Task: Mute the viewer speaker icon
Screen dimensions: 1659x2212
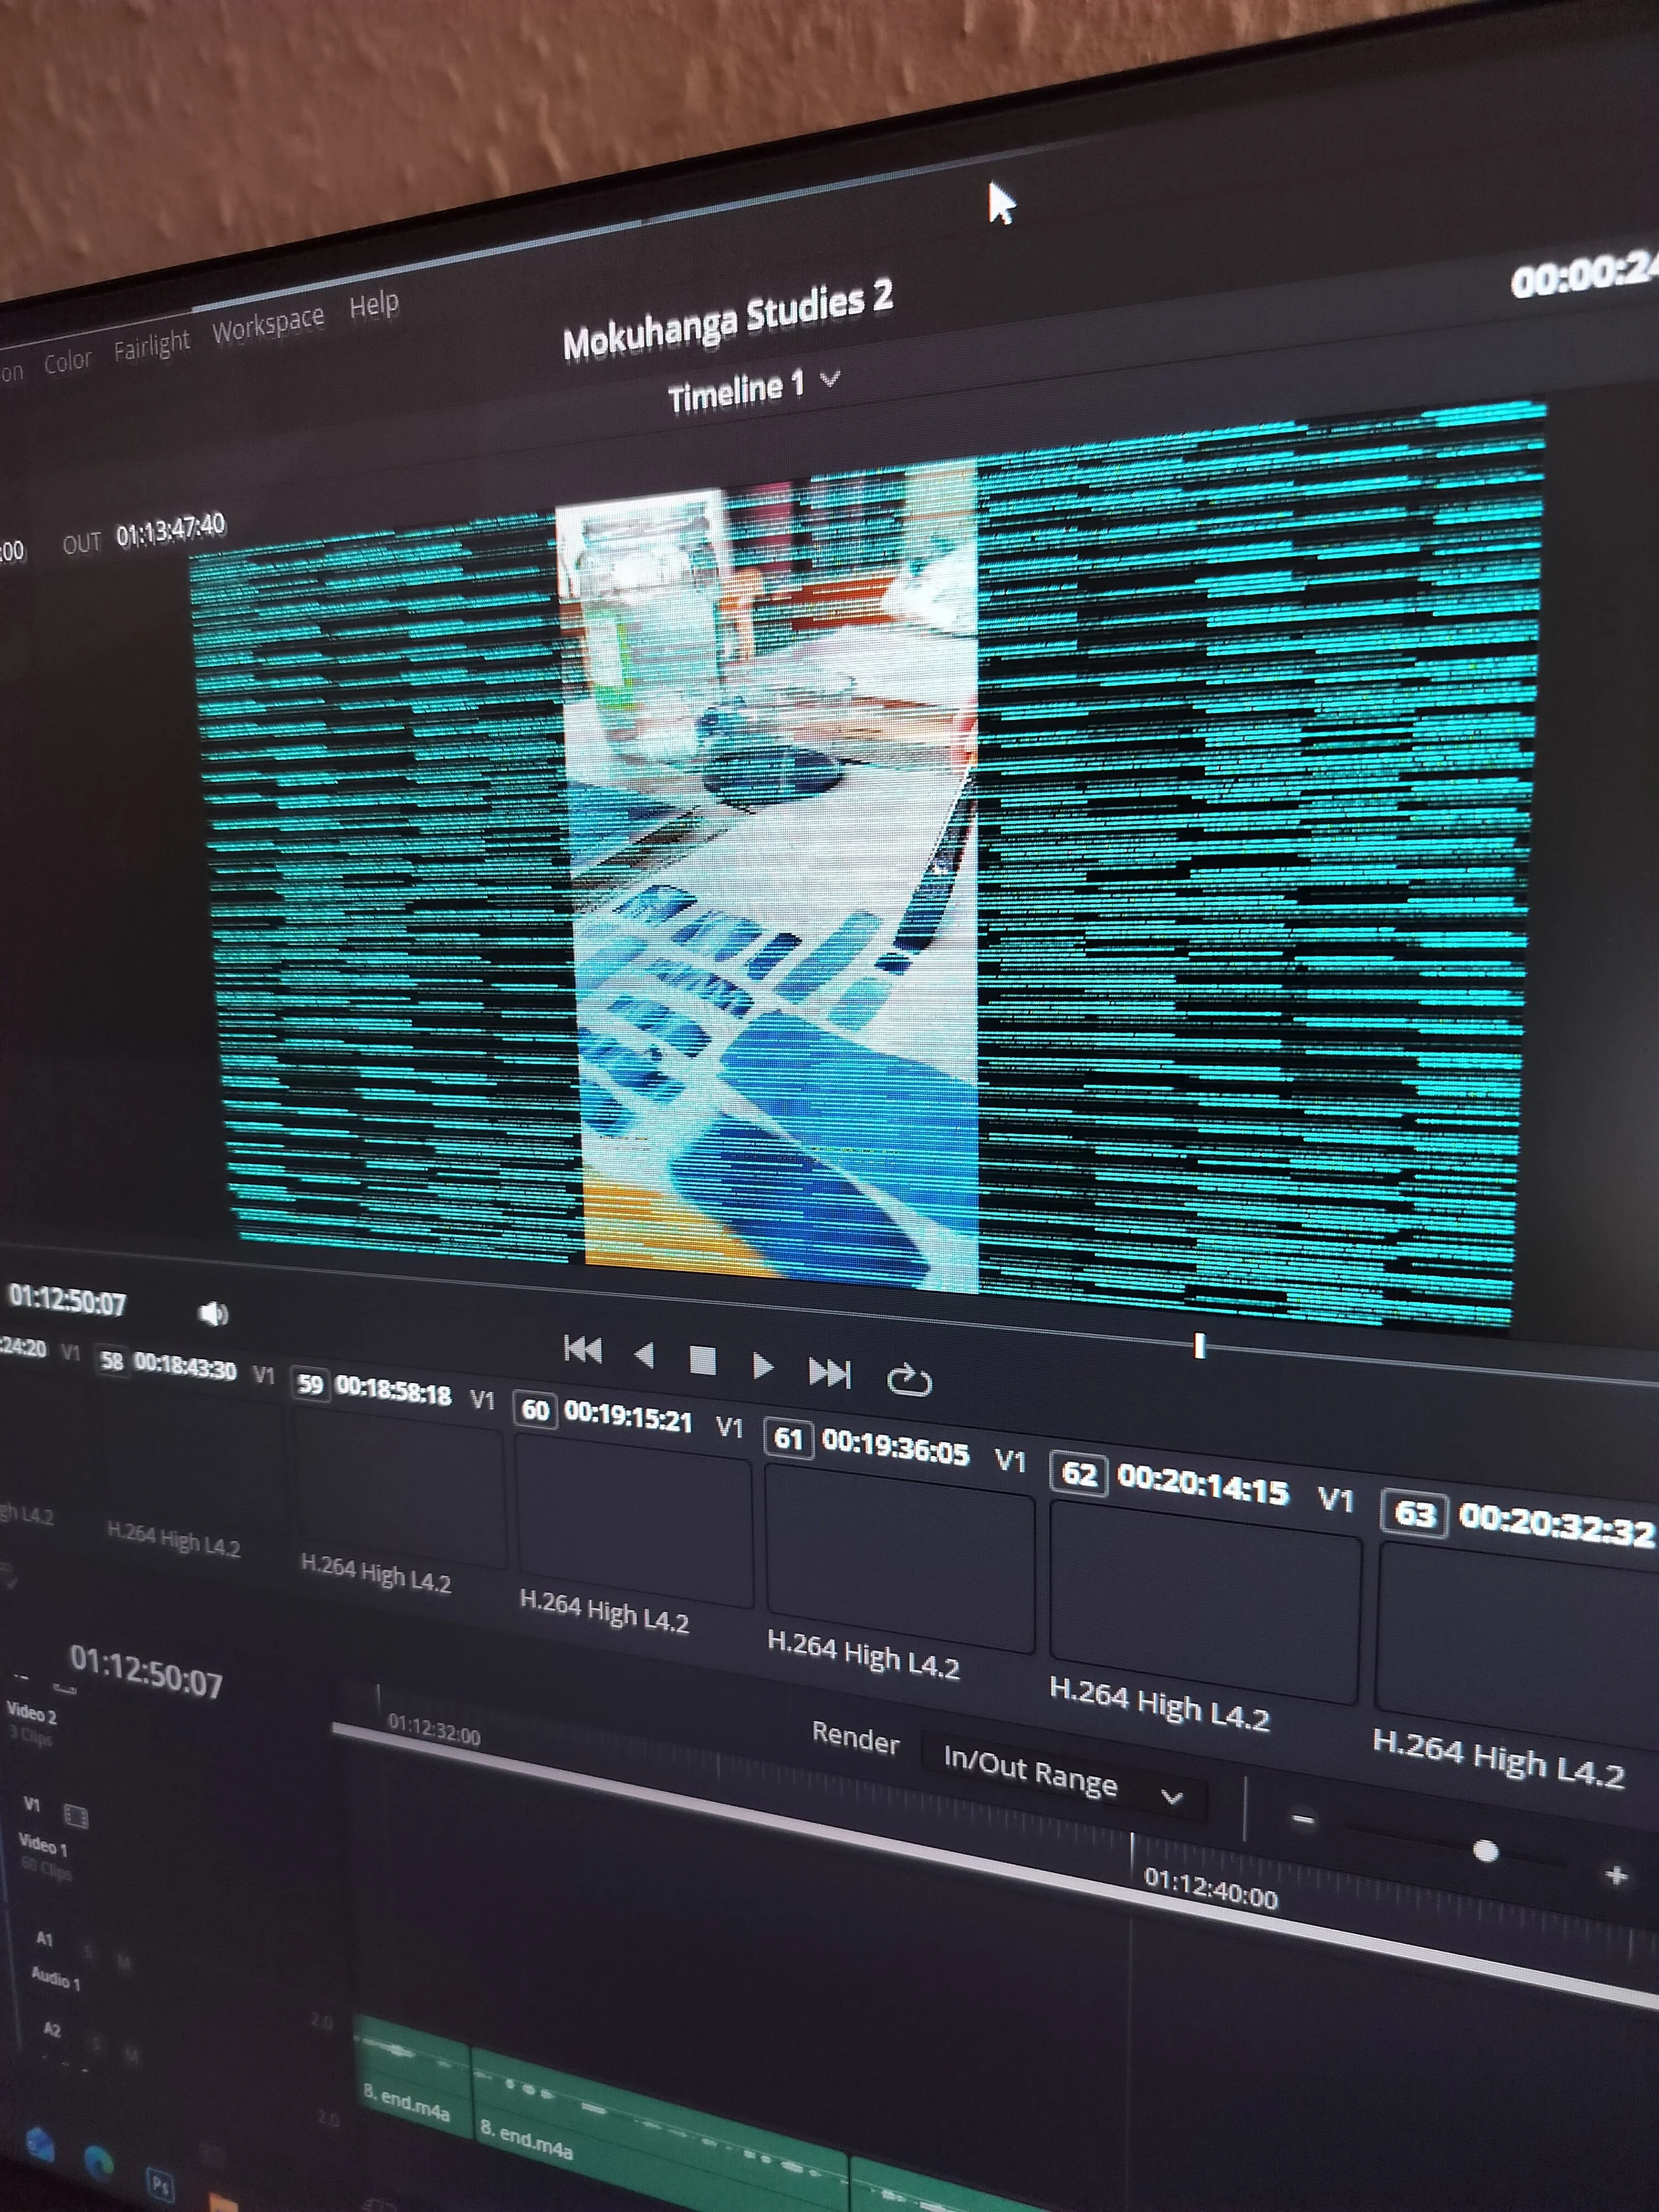Action: [x=213, y=1313]
